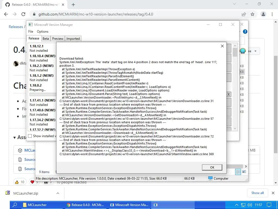The height and width of the screenshot is (209, 278).
Task: Switch to the Release tab
Action: (34, 38)
